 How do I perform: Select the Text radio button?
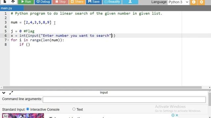coord(74,109)
